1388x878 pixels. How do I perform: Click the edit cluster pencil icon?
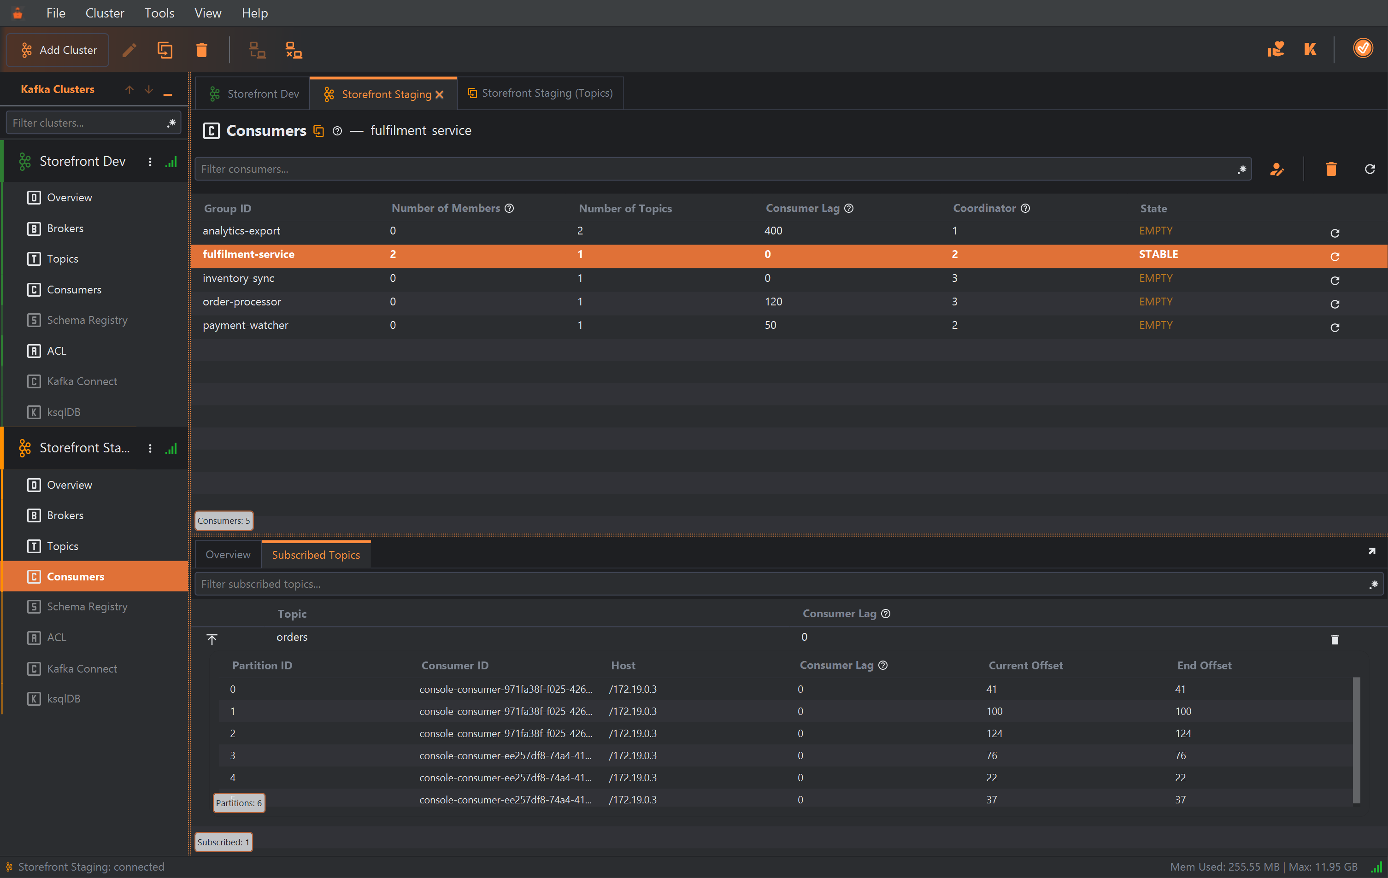(x=129, y=50)
